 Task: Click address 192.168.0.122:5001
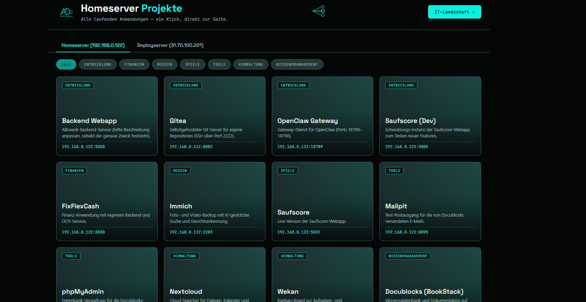click(x=299, y=232)
